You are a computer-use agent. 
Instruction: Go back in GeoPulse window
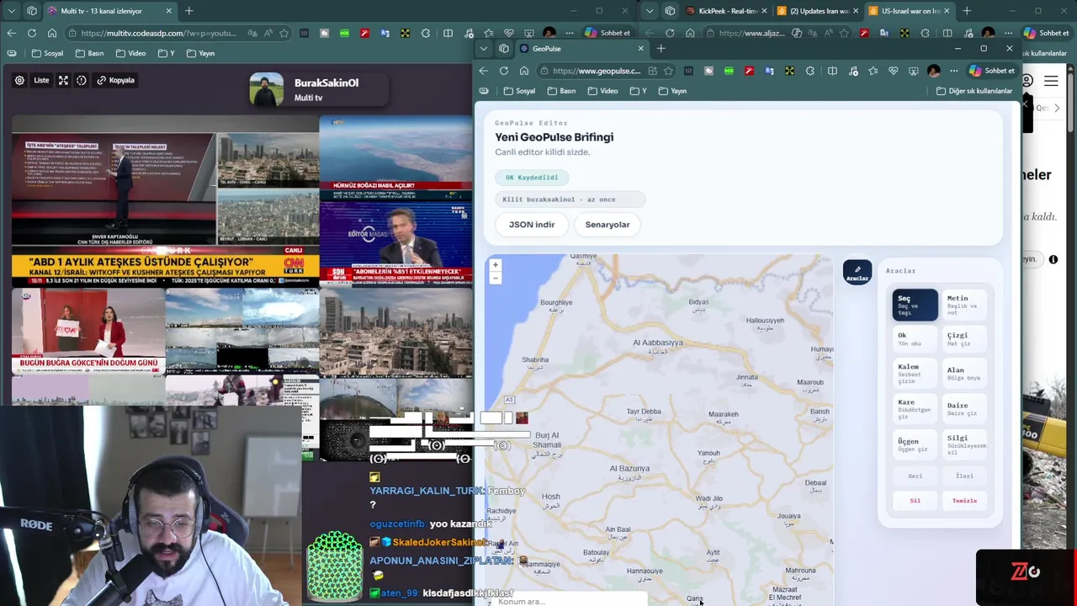[x=484, y=71]
